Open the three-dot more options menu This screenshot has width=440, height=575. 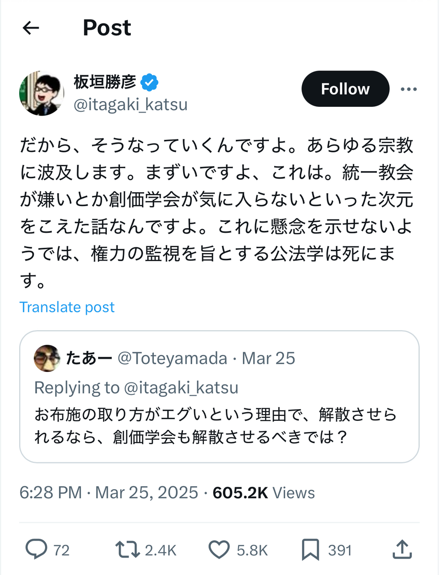point(408,89)
